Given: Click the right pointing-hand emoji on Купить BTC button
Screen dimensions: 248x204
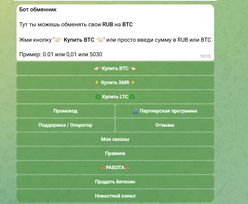Looking at the screenshot, I should coord(133,68).
